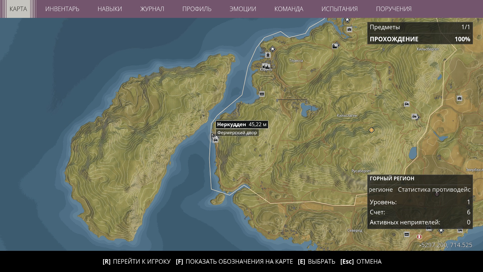This screenshot has width=483, height=272.
Task: Click the bunker icon east of Северед
Action: tap(407, 234)
